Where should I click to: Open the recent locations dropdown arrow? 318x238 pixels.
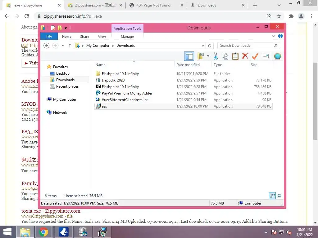pyautogui.click(x=63, y=46)
